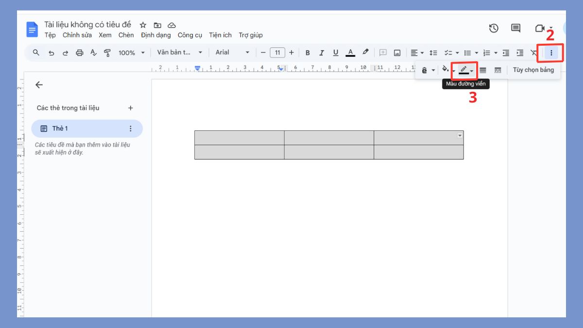Screen dimensions: 583x328
Task: Open the Arial font dropdown
Action: click(x=232, y=52)
